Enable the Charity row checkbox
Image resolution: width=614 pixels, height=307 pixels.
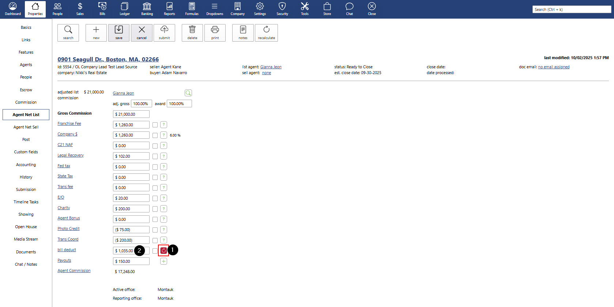(x=155, y=209)
